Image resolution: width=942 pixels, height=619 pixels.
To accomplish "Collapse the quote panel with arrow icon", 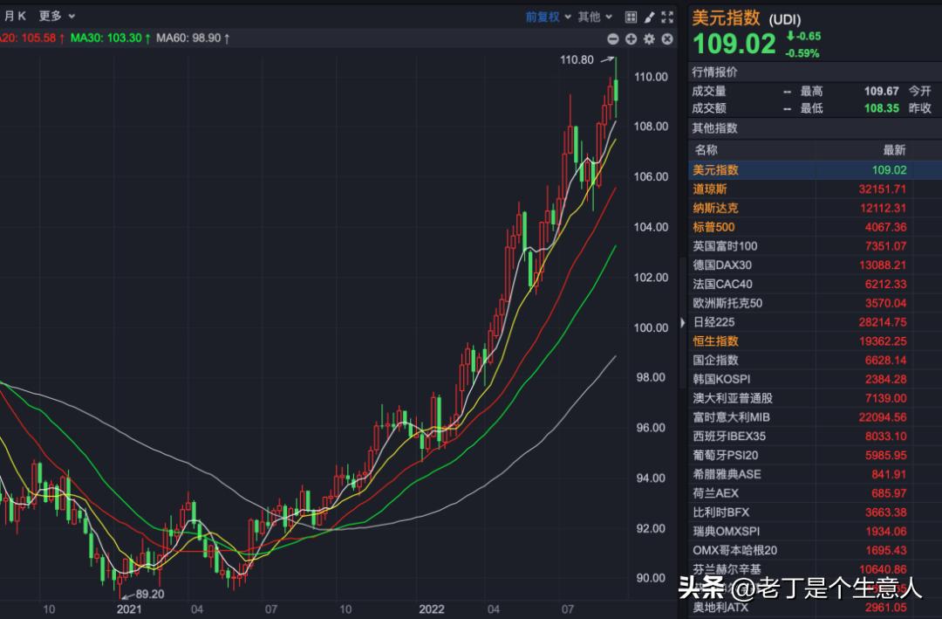I will [x=682, y=322].
